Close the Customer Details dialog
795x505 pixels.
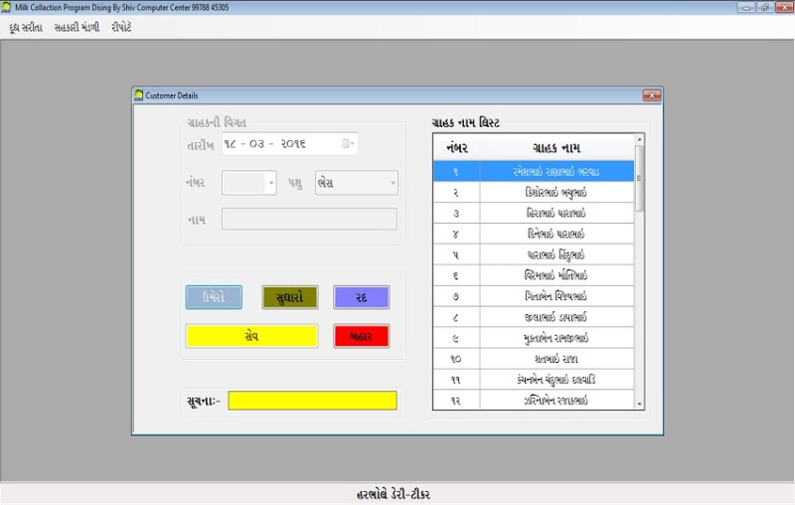651,95
